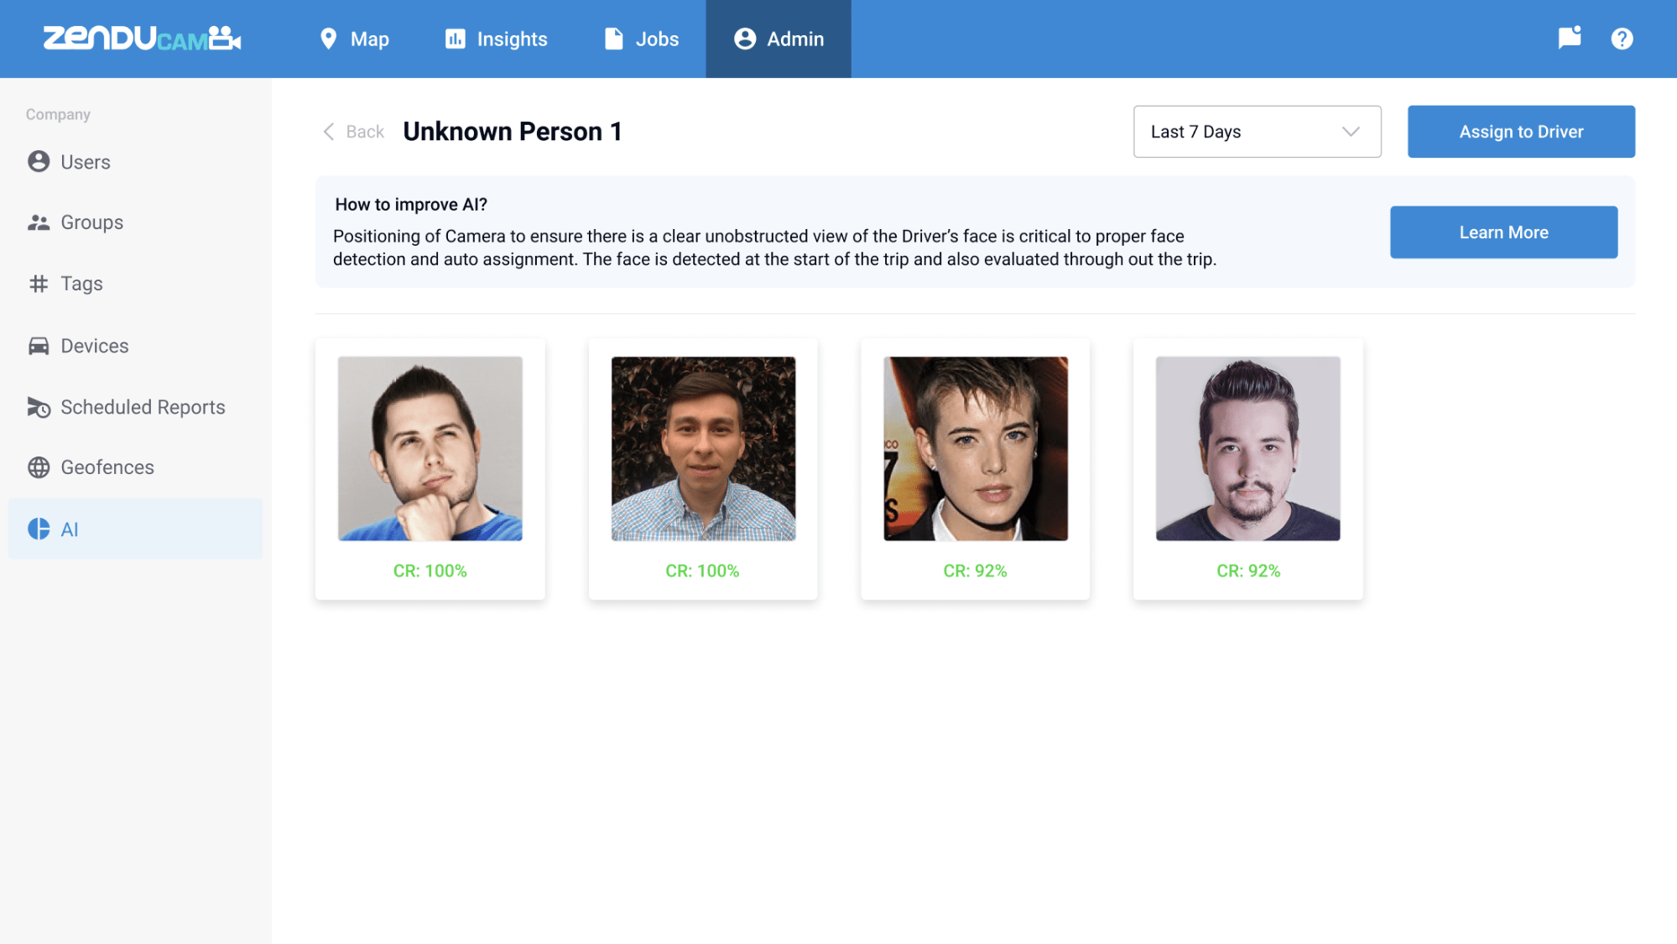The height and width of the screenshot is (944, 1677).
Task: Click the AI pie chart icon
Action: click(x=39, y=529)
